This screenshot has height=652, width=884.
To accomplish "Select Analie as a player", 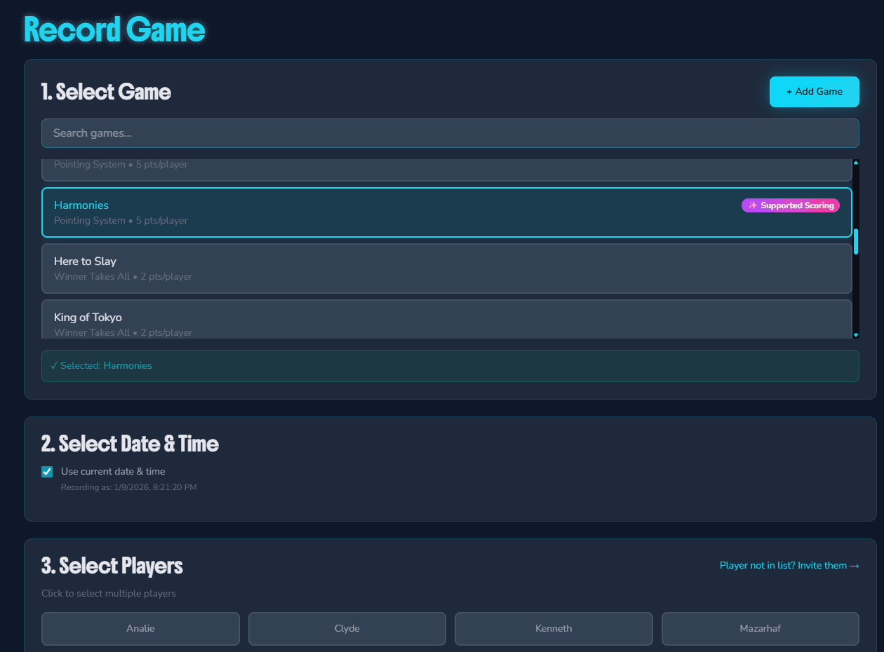I will [x=140, y=628].
